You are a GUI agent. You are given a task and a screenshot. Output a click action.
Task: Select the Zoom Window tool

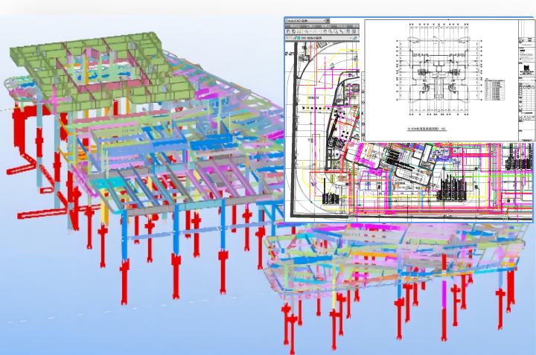coord(336,31)
